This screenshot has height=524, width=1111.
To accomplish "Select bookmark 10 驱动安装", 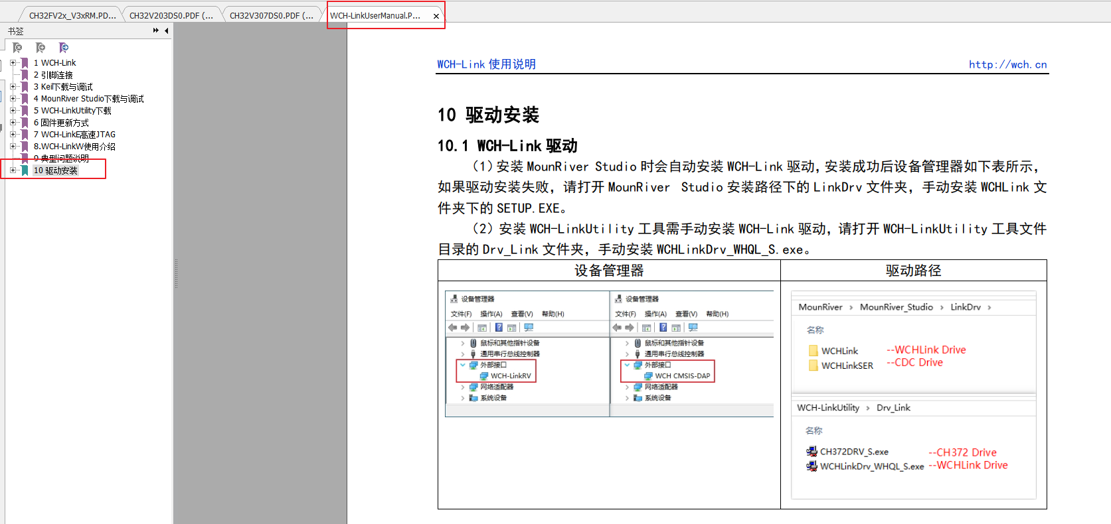I will click(56, 170).
